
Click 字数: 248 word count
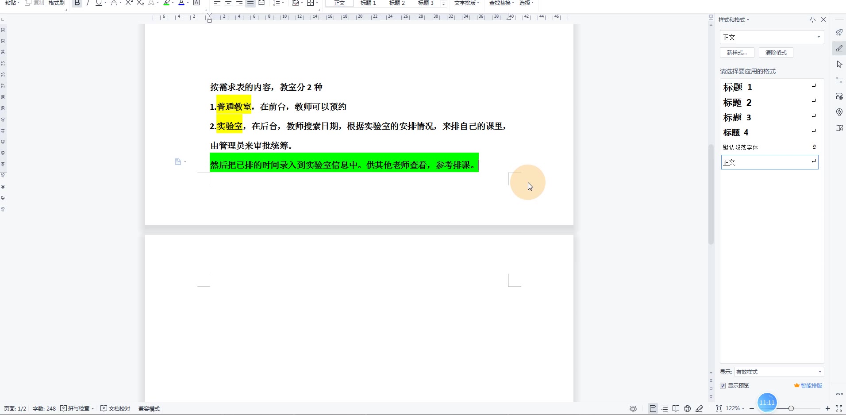44,408
